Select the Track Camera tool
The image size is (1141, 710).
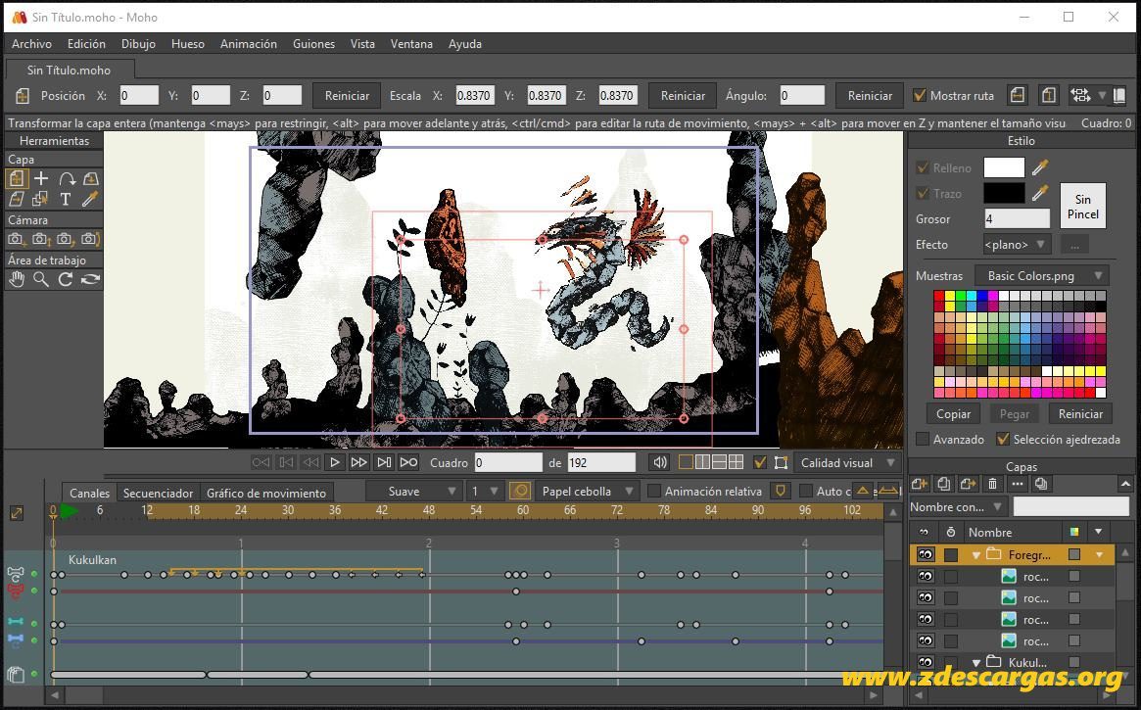tap(16, 239)
